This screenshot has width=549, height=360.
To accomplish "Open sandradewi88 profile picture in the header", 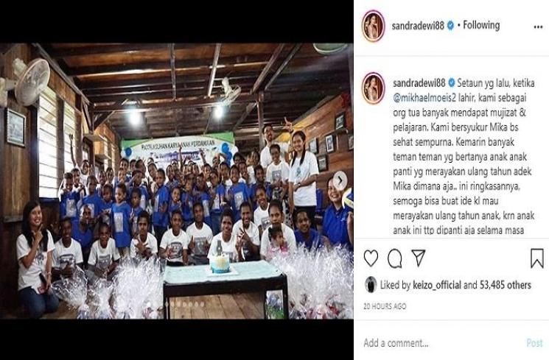I will (373, 26).
